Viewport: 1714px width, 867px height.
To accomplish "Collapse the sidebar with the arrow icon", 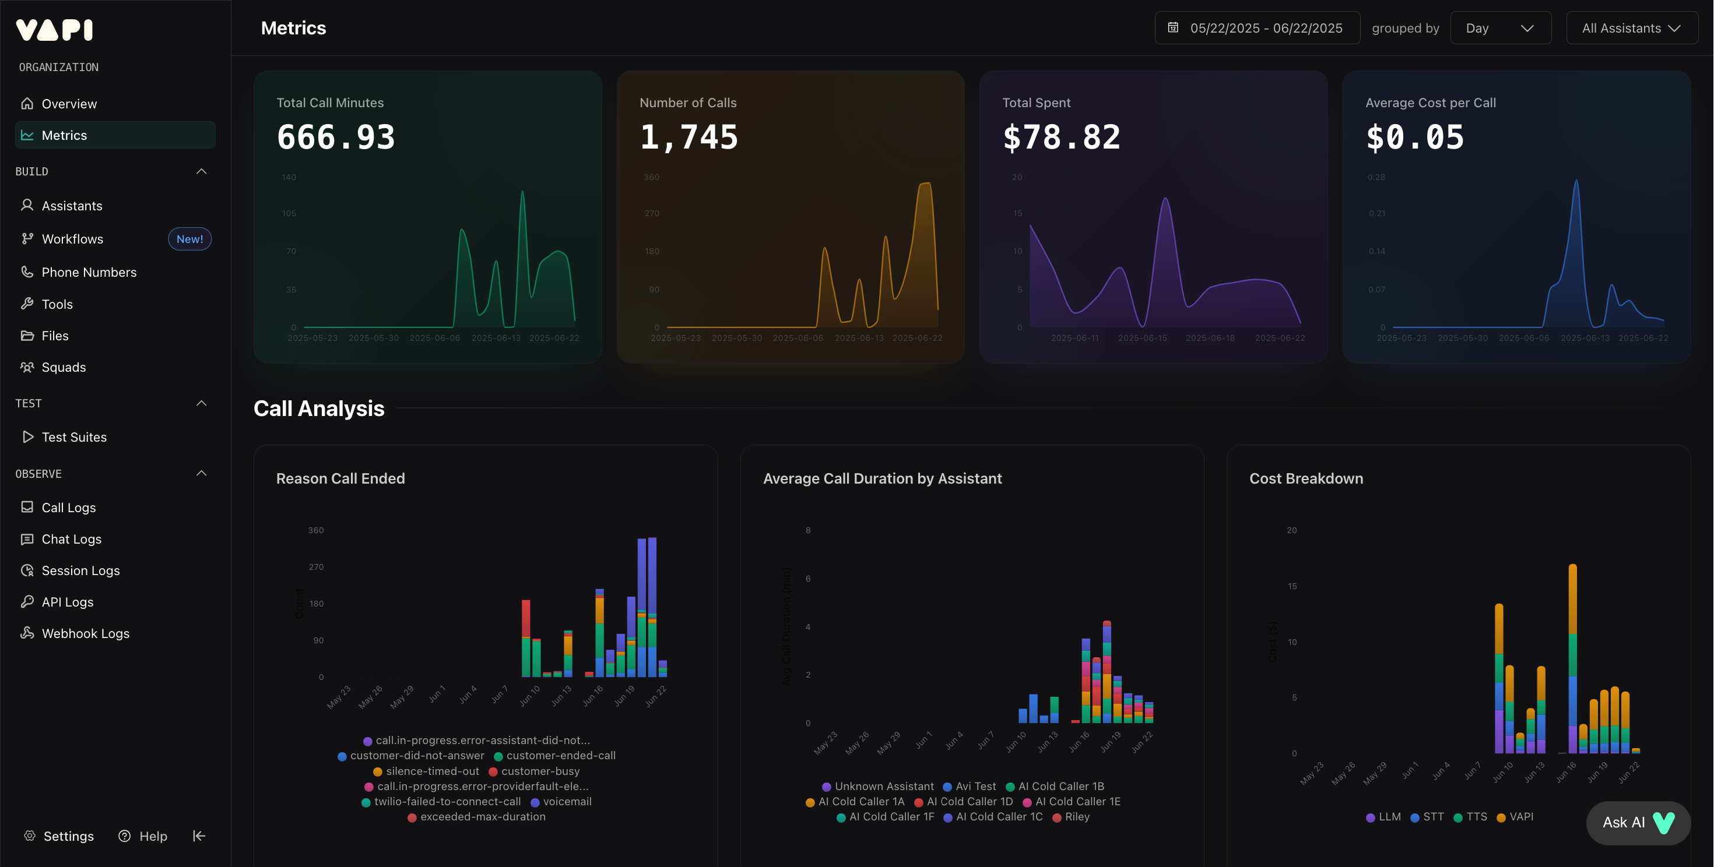I will (x=199, y=836).
